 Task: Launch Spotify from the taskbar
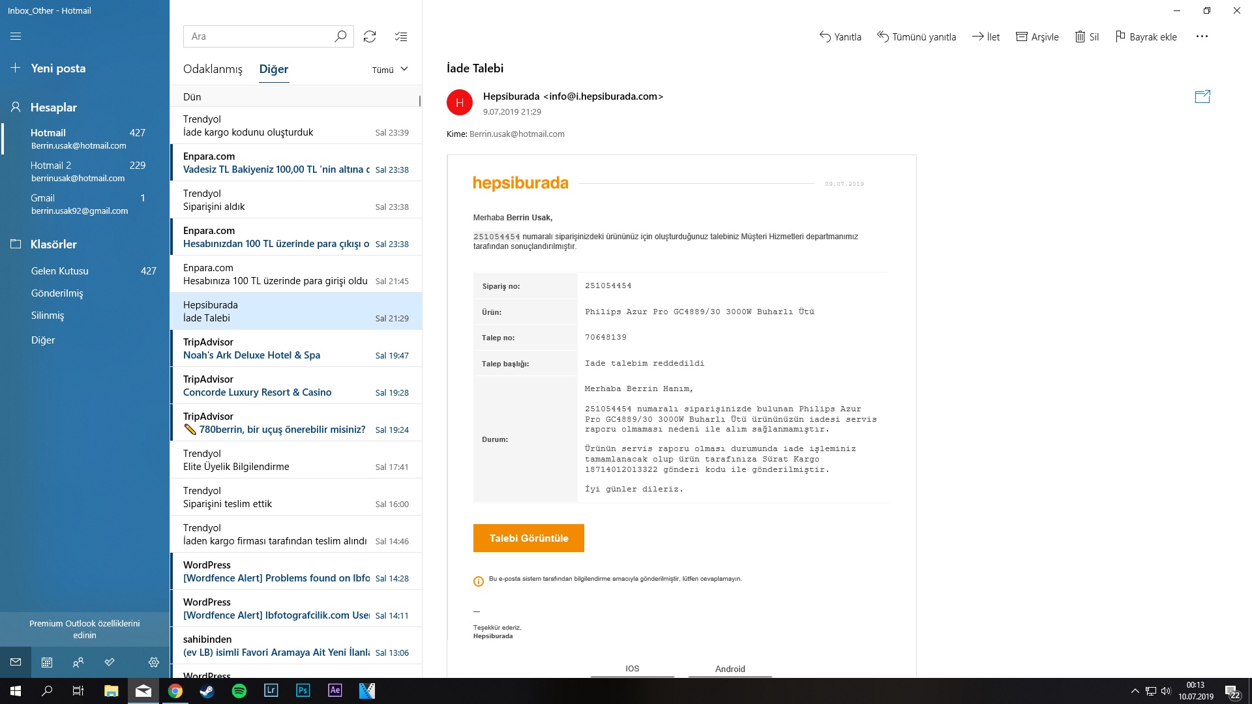pos(239,691)
